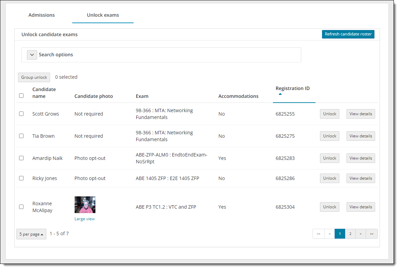Tick the Roxanne McAlipay row checkbox

pos(21,207)
